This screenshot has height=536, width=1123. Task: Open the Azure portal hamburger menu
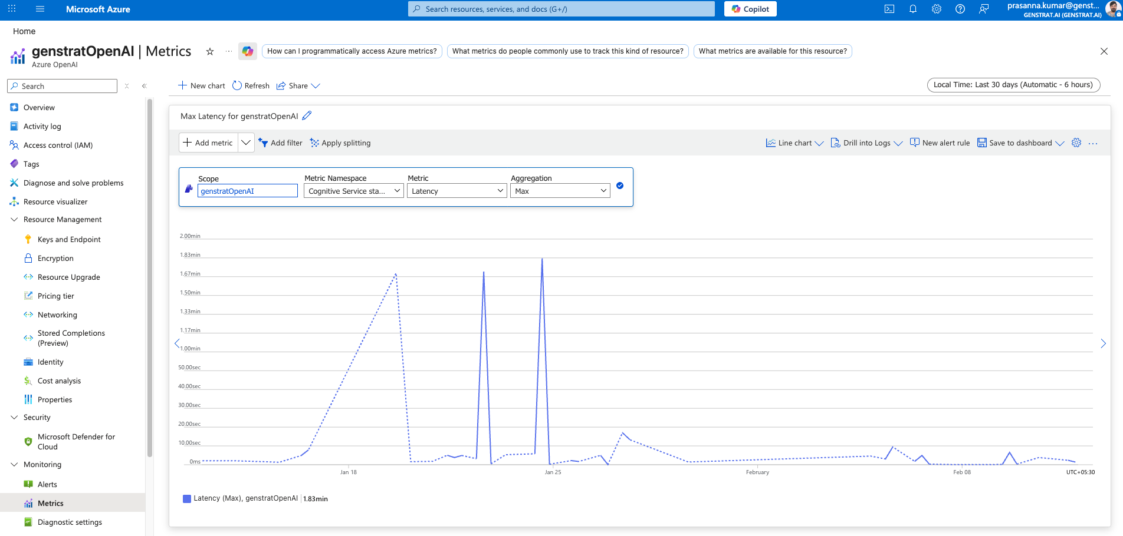point(40,9)
